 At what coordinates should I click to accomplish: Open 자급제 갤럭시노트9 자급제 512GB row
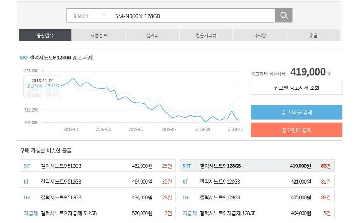click(x=98, y=213)
